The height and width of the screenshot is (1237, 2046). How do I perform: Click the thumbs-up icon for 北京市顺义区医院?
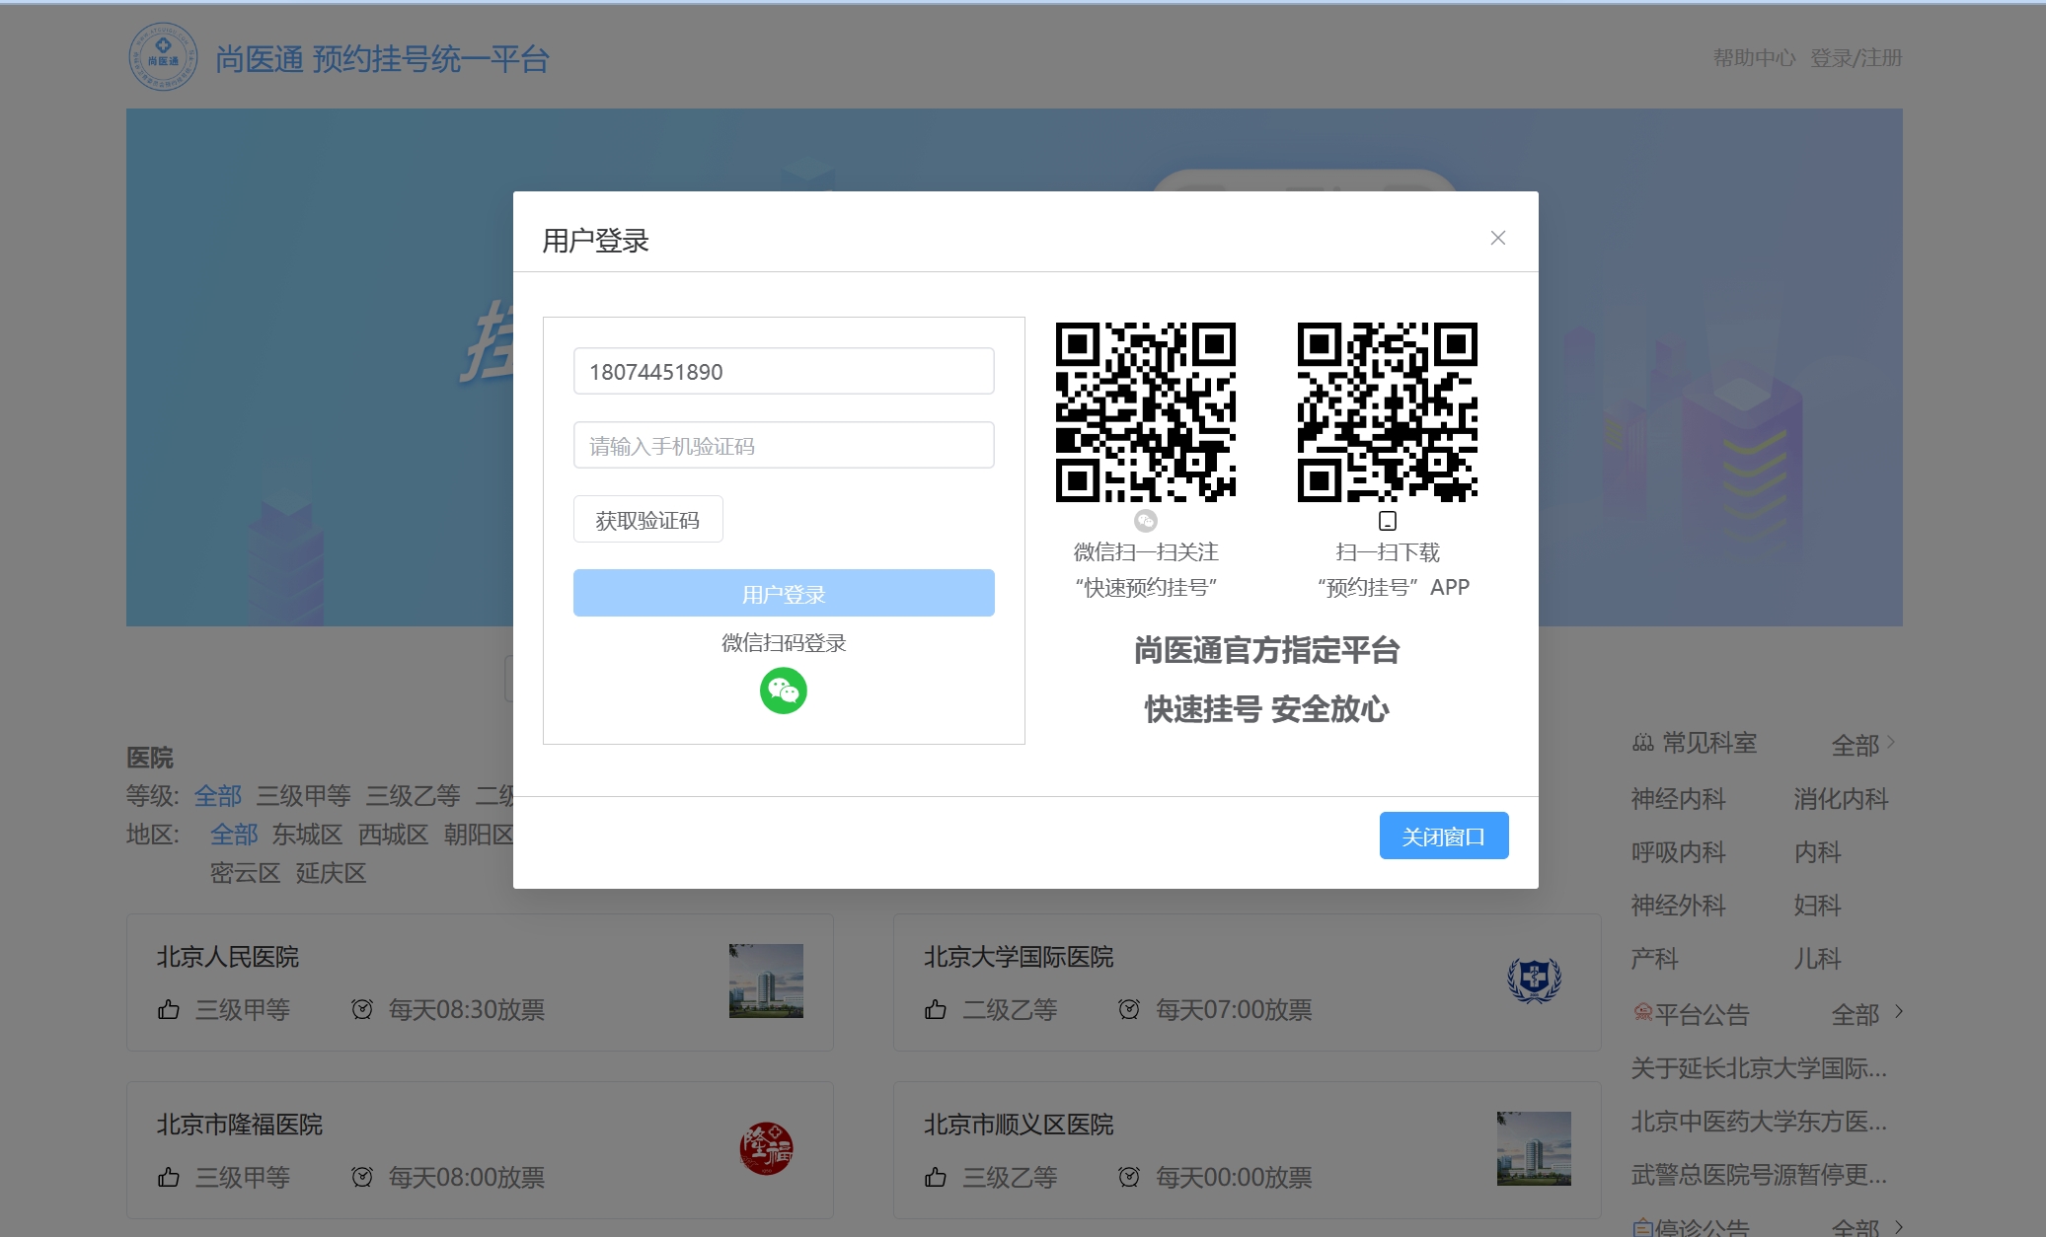[x=936, y=1177]
